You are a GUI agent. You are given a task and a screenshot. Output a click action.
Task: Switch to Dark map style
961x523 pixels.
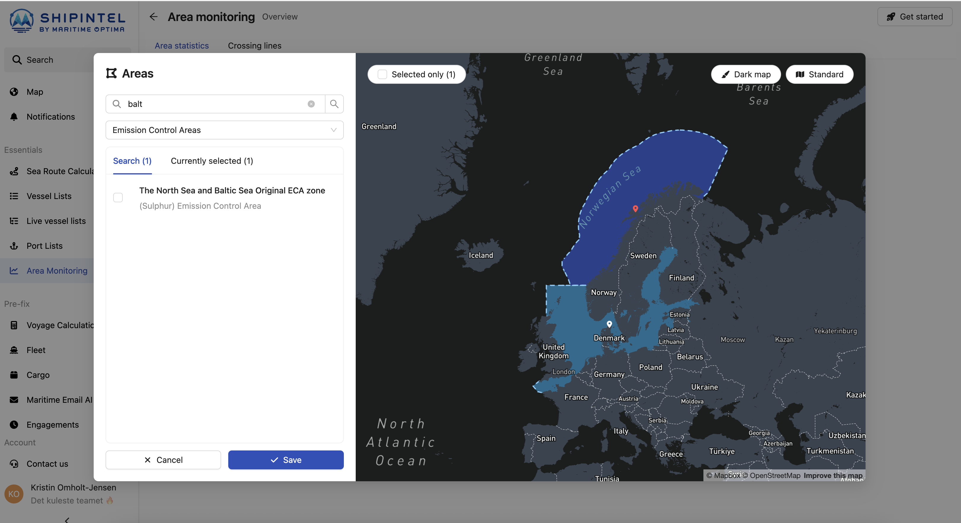coord(746,74)
